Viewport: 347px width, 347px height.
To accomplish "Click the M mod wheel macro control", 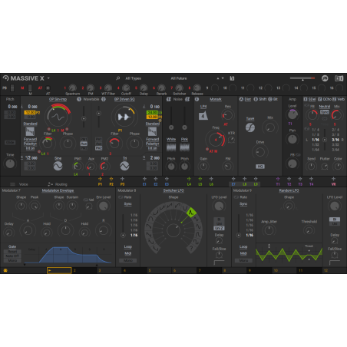I will click(x=30, y=88).
